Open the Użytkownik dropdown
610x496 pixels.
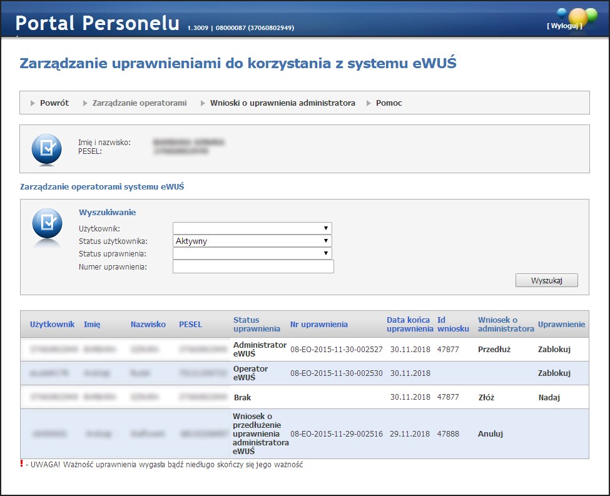click(252, 228)
